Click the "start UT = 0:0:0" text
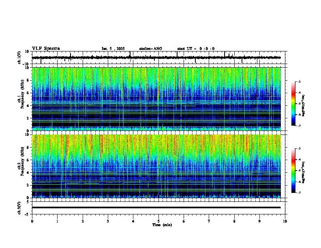The height and width of the screenshot is (248, 321). [x=196, y=49]
